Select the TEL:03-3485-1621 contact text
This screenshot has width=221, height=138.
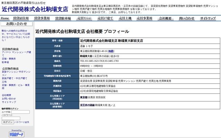coord(89,61)
